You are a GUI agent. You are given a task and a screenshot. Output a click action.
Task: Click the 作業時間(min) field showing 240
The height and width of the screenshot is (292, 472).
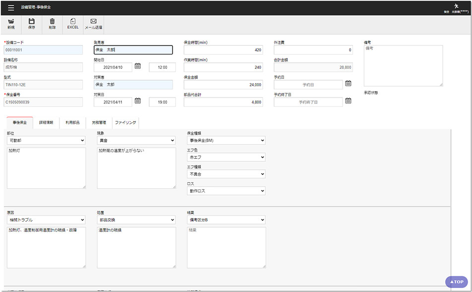[223, 67]
